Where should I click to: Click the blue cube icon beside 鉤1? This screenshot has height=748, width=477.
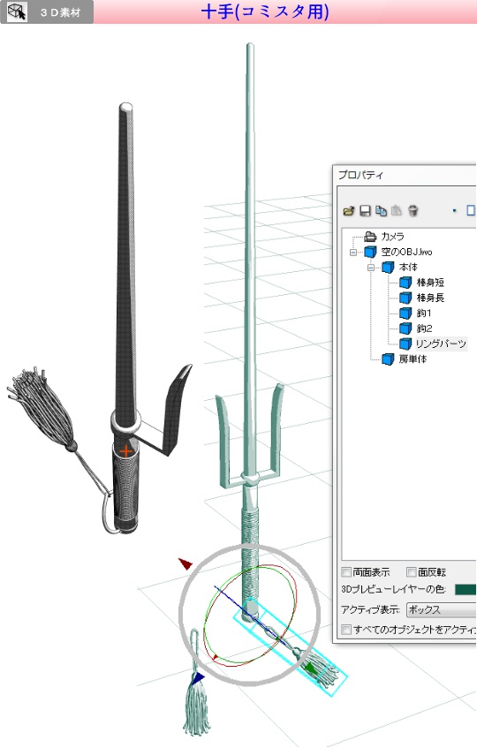[405, 314]
